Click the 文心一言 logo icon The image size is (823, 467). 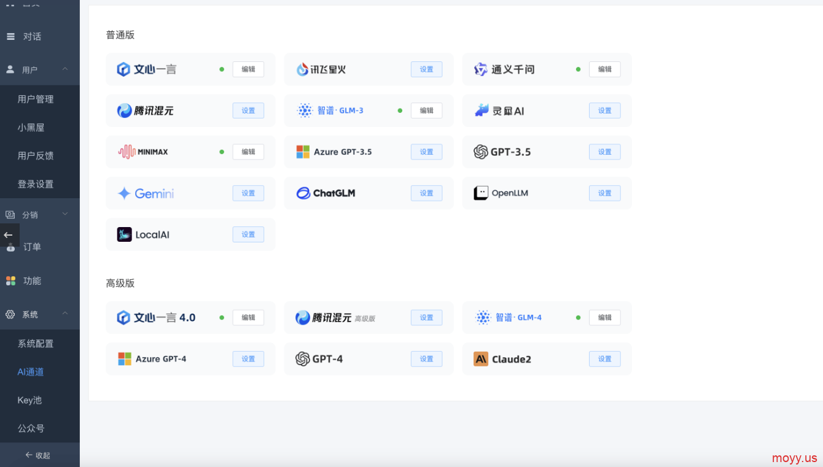click(123, 69)
